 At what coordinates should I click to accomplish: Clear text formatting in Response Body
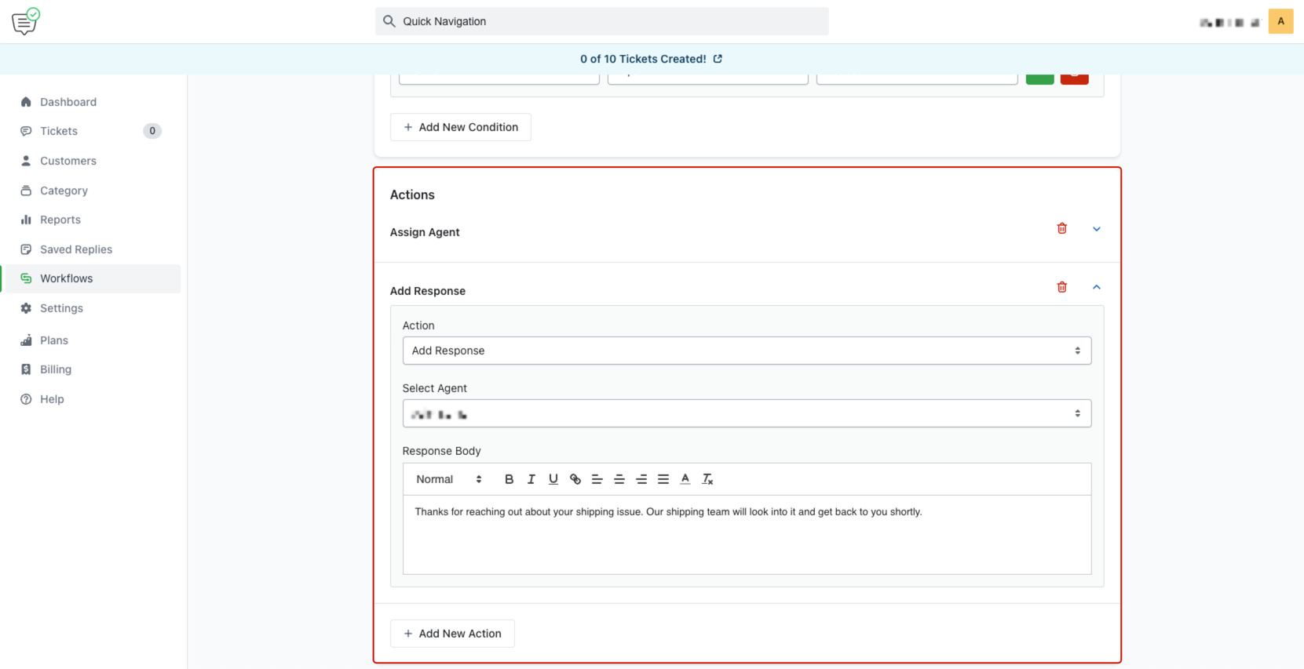point(707,479)
